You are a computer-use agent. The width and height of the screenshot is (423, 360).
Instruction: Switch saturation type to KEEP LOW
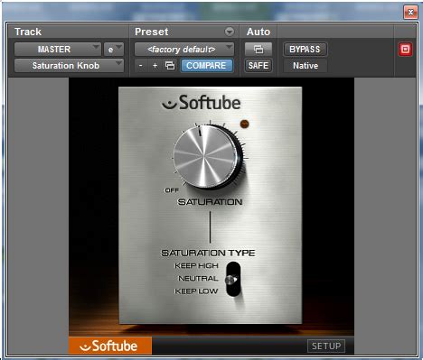196,291
